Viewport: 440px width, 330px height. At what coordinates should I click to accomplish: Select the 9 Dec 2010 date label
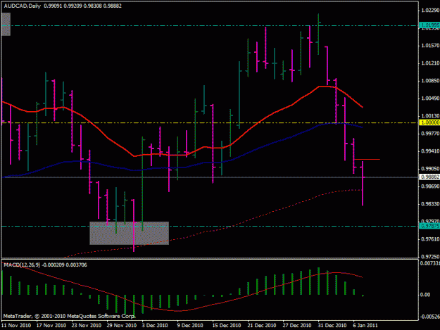point(190,326)
